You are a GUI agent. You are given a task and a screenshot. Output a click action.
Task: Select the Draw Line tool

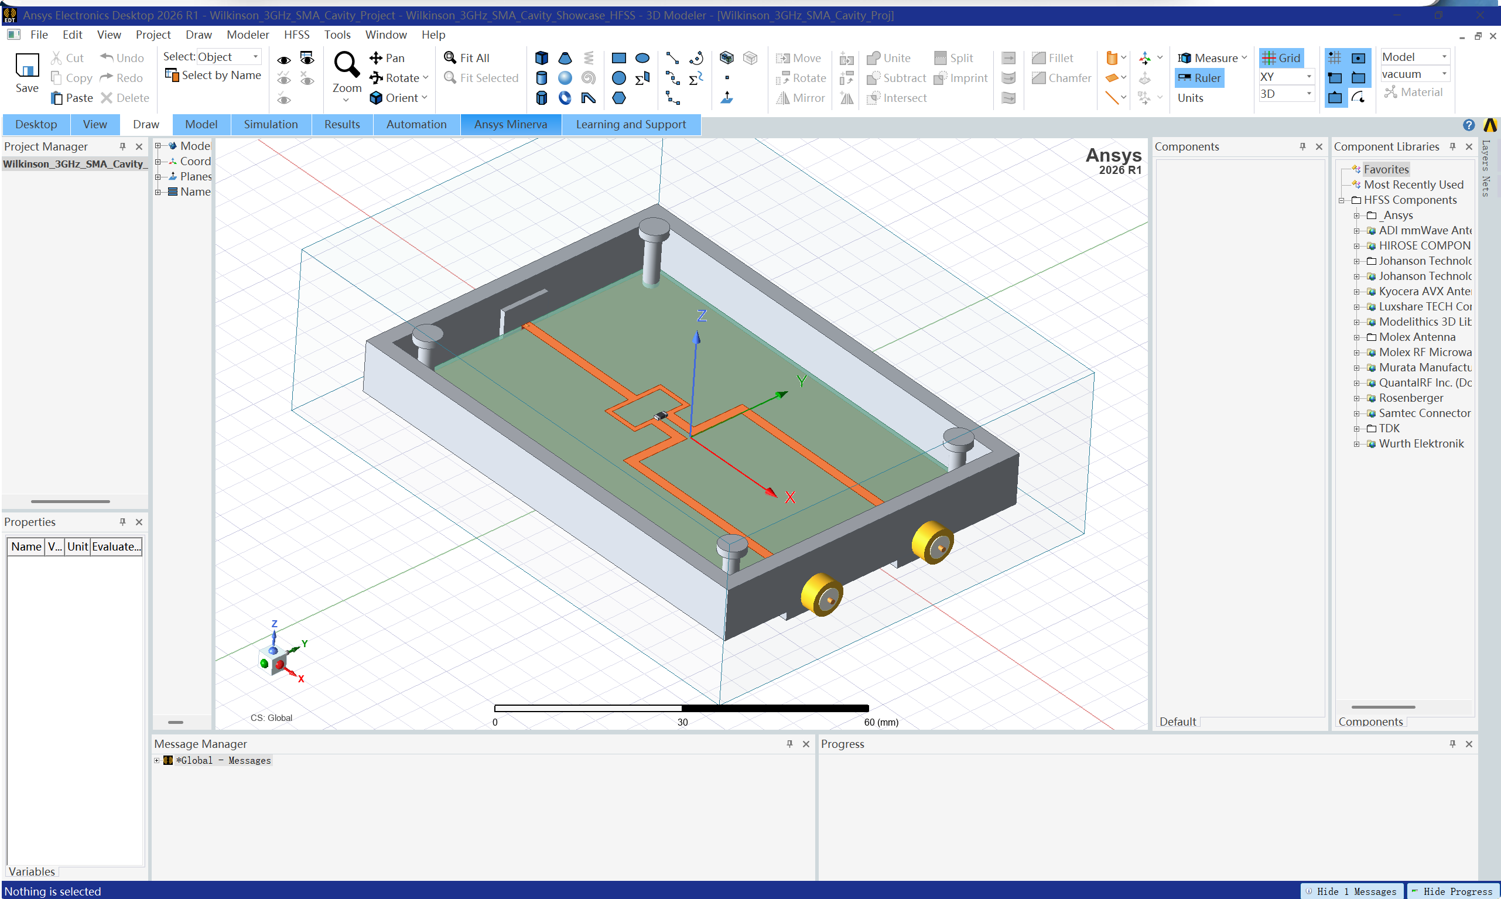click(x=672, y=58)
